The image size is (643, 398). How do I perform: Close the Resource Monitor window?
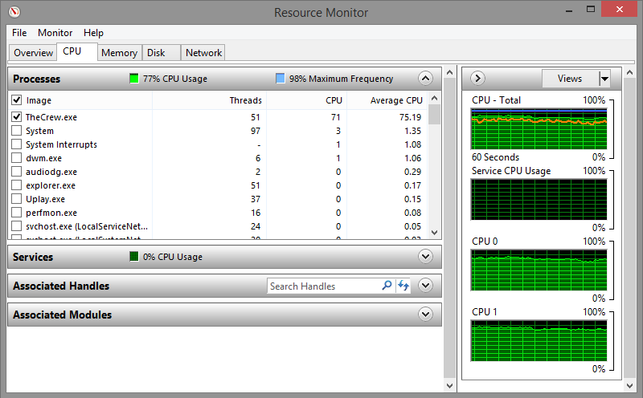point(620,9)
